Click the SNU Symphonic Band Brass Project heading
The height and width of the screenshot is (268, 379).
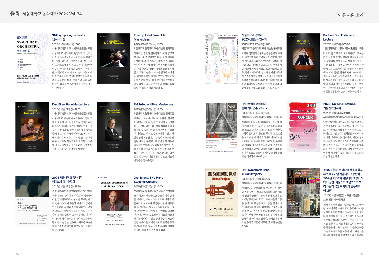point(255,172)
